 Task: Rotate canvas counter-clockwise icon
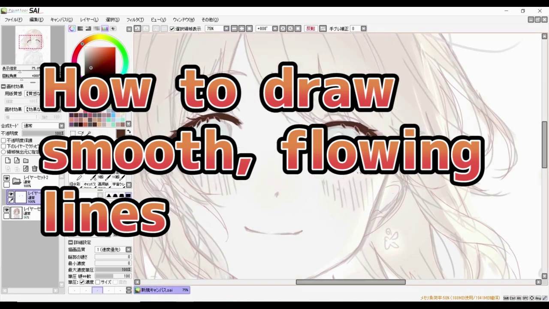(x=283, y=29)
